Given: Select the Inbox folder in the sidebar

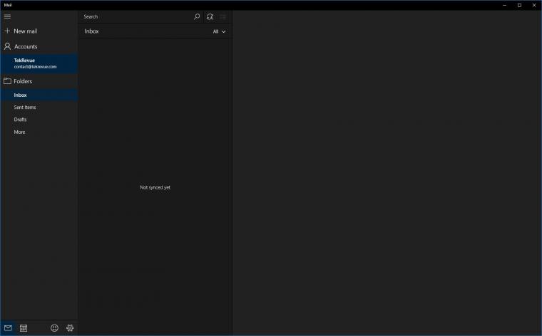Looking at the screenshot, I should [x=21, y=95].
